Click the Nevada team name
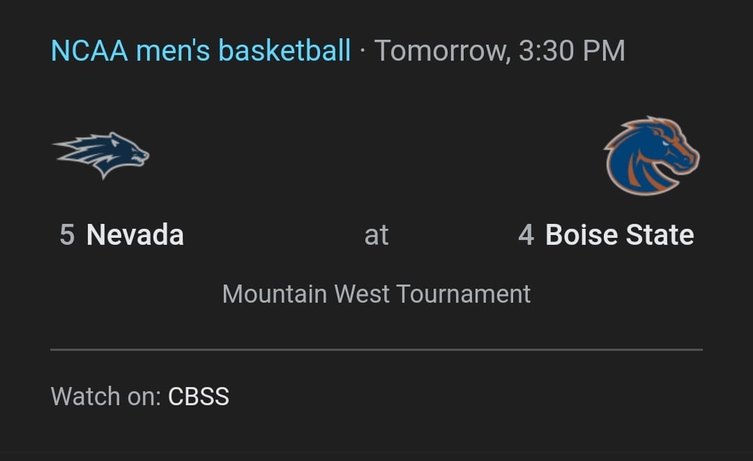 [135, 235]
